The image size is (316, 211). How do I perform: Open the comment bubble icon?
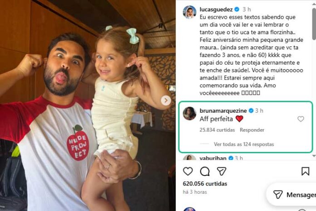(x=205, y=171)
